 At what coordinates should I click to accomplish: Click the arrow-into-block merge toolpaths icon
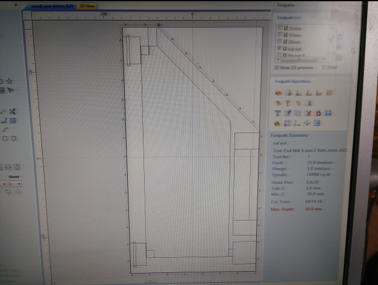point(277,124)
